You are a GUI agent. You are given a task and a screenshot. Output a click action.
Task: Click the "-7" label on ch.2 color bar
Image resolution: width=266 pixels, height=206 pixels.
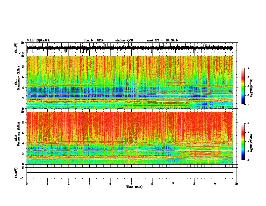(248, 160)
